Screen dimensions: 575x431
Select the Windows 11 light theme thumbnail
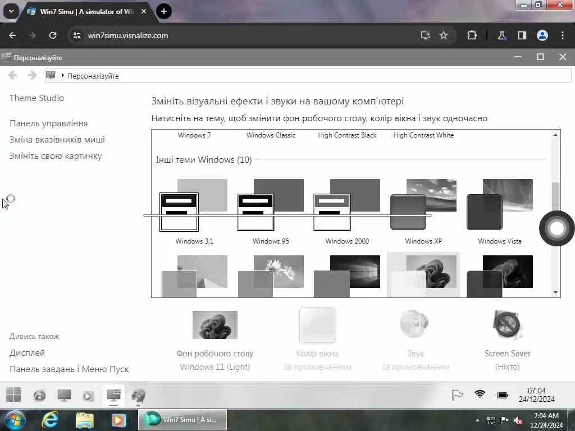[423, 274]
